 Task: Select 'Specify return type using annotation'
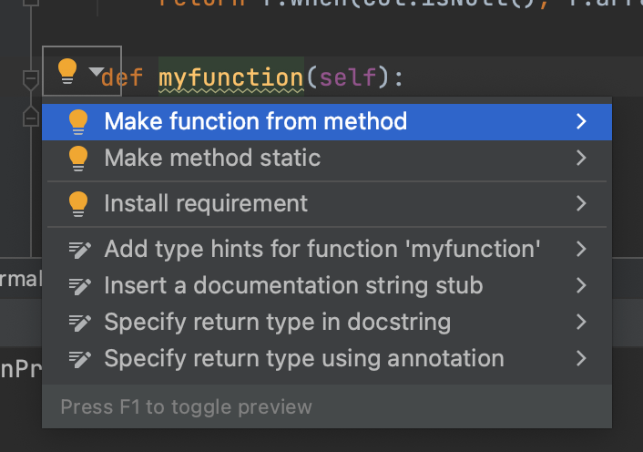tap(303, 358)
